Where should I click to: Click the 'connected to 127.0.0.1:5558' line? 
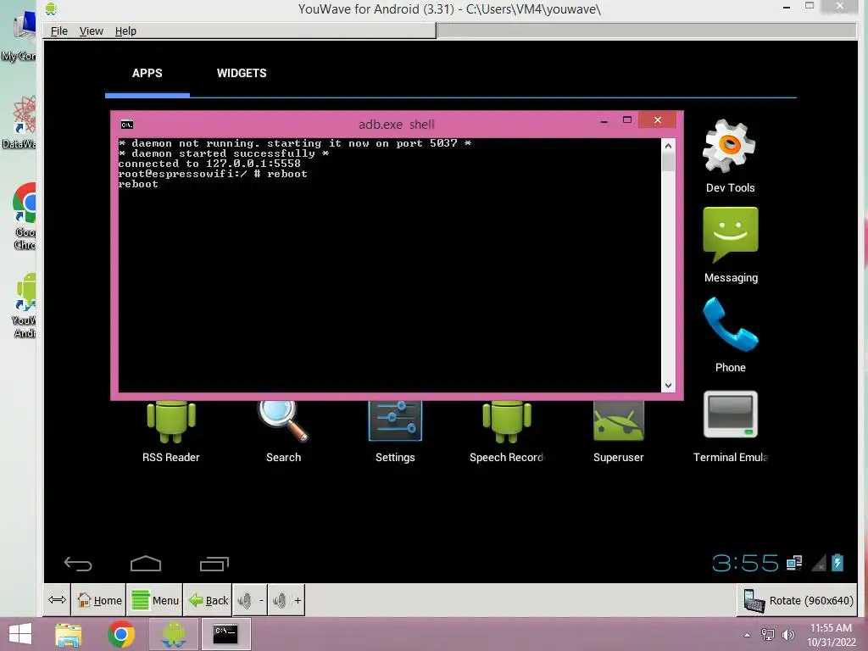click(x=209, y=164)
